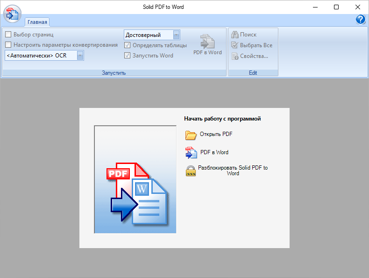
Task: Toggle the Запустить Word checkbox
Action: tap(127, 56)
